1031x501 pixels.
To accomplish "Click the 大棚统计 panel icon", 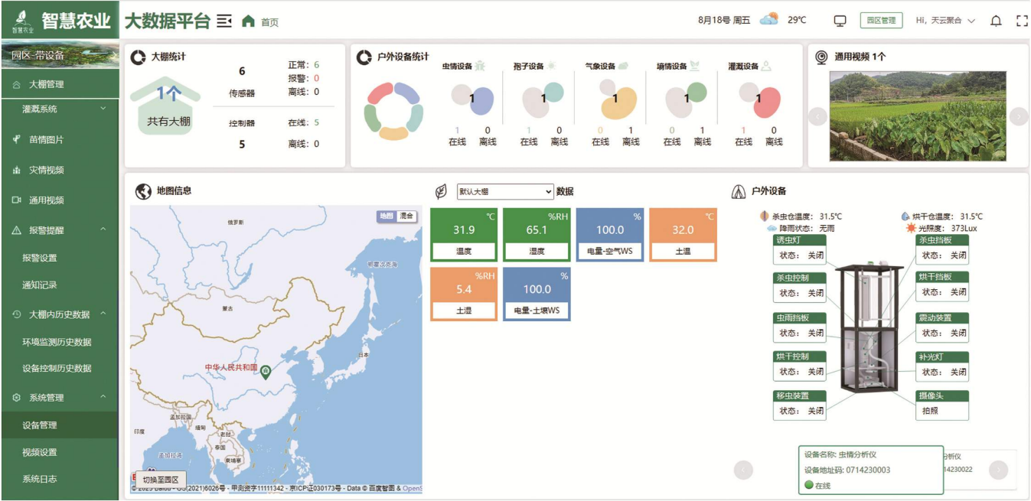I will click(138, 57).
